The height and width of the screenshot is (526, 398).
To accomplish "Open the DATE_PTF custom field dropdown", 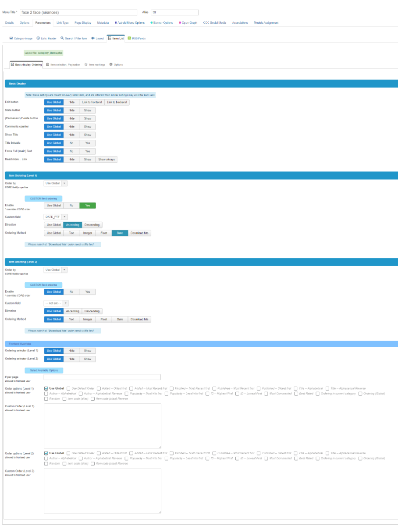I will click(56, 217).
